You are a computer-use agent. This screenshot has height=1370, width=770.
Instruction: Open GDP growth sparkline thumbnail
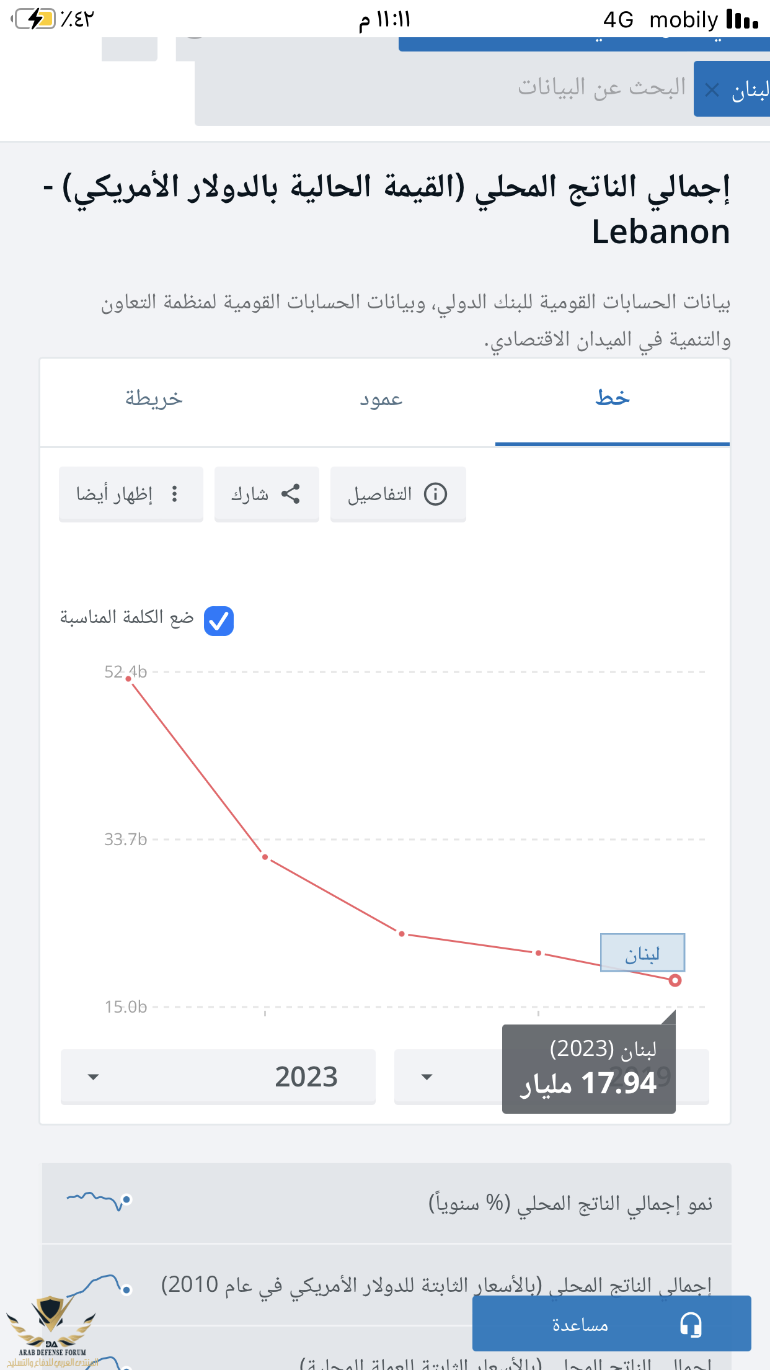pyautogui.click(x=99, y=1201)
